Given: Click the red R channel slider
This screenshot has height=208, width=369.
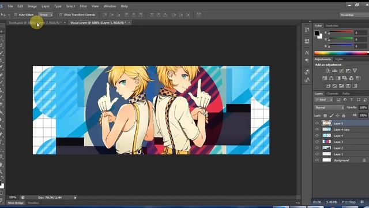Looking at the screenshot, I should [x=341, y=32].
